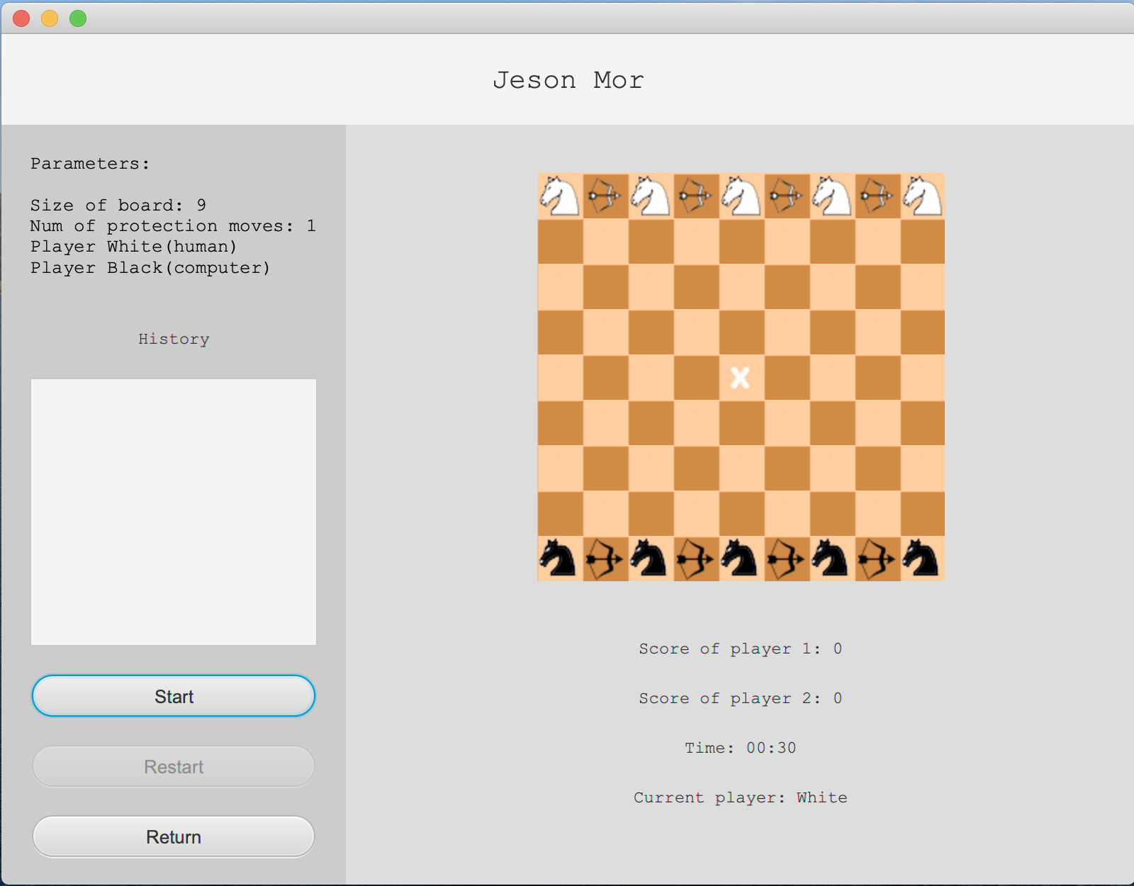
Task: Select the white archer in the sixth column
Action: 787,196
